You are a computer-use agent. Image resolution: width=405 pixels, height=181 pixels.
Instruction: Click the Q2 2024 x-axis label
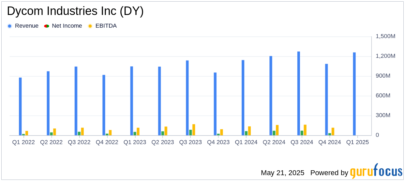coord(274,142)
